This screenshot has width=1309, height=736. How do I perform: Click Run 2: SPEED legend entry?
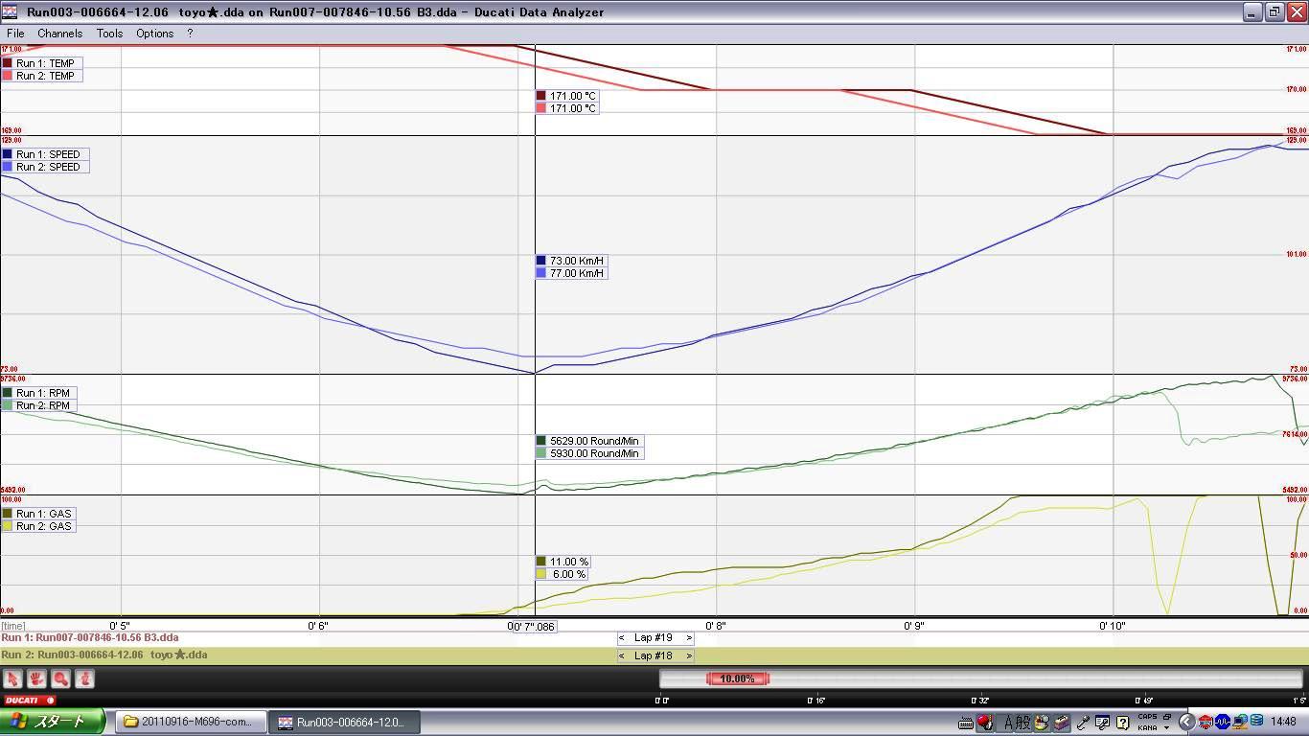pos(45,167)
